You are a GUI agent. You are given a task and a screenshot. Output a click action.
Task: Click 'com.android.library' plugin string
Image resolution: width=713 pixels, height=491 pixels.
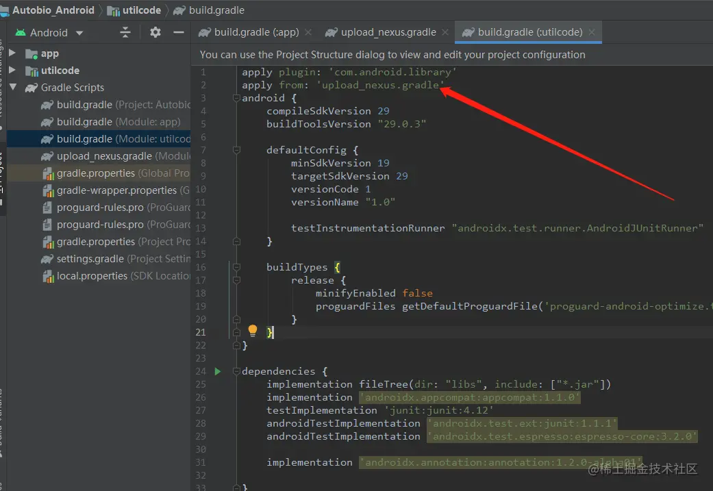coord(393,72)
